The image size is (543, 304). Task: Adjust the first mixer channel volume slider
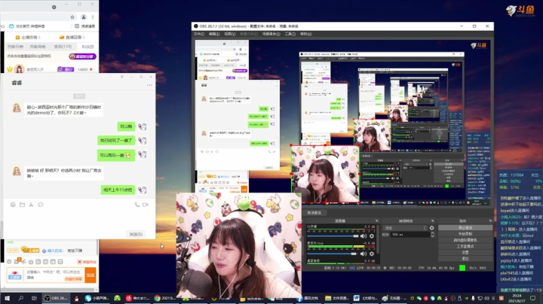click(333, 236)
